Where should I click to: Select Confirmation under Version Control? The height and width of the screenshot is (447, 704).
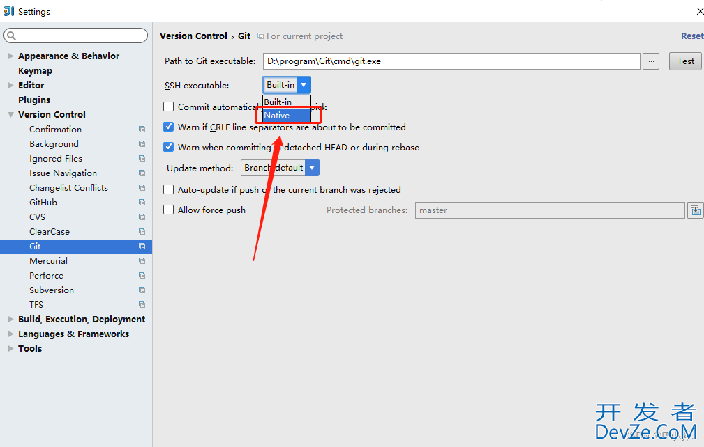[x=56, y=130]
